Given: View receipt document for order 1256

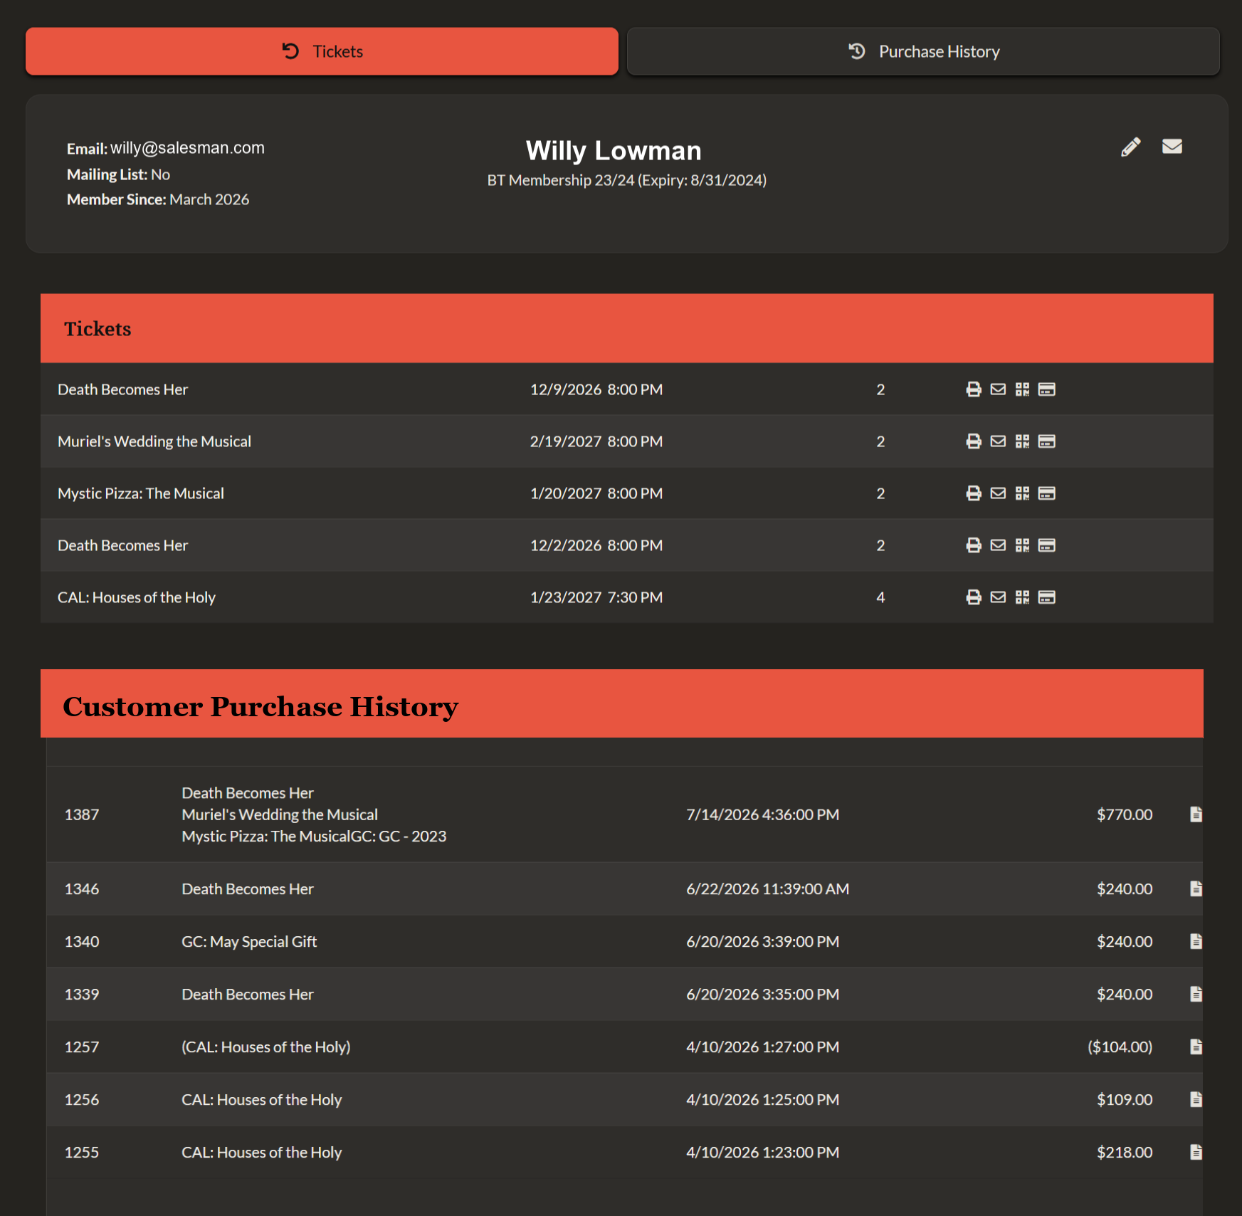Looking at the screenshot, I should [x=1196, y=1099].
